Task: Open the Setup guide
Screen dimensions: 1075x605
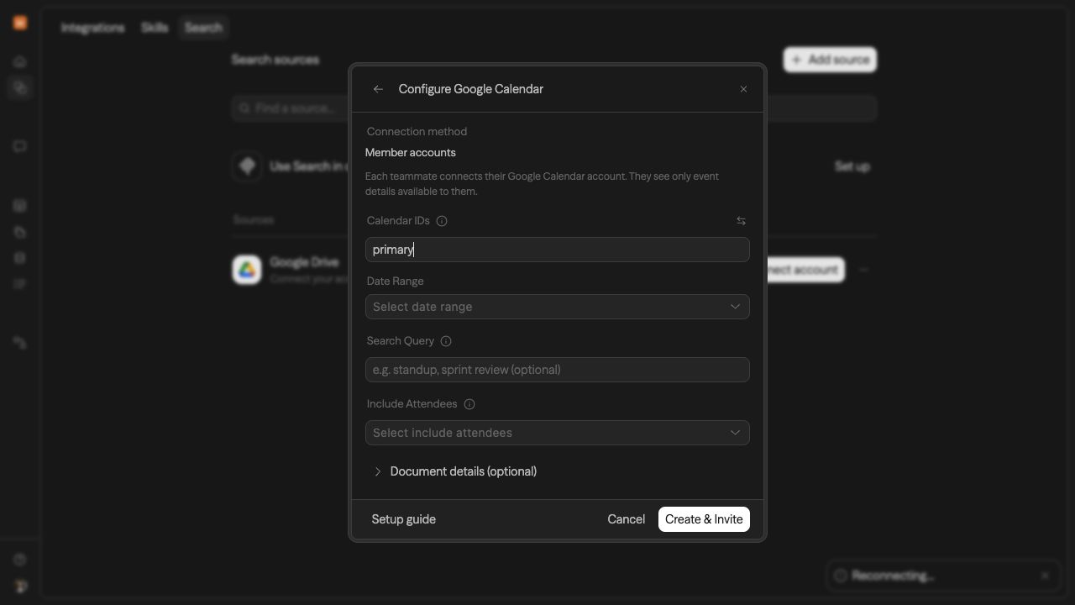Action: tap(404, 519)
